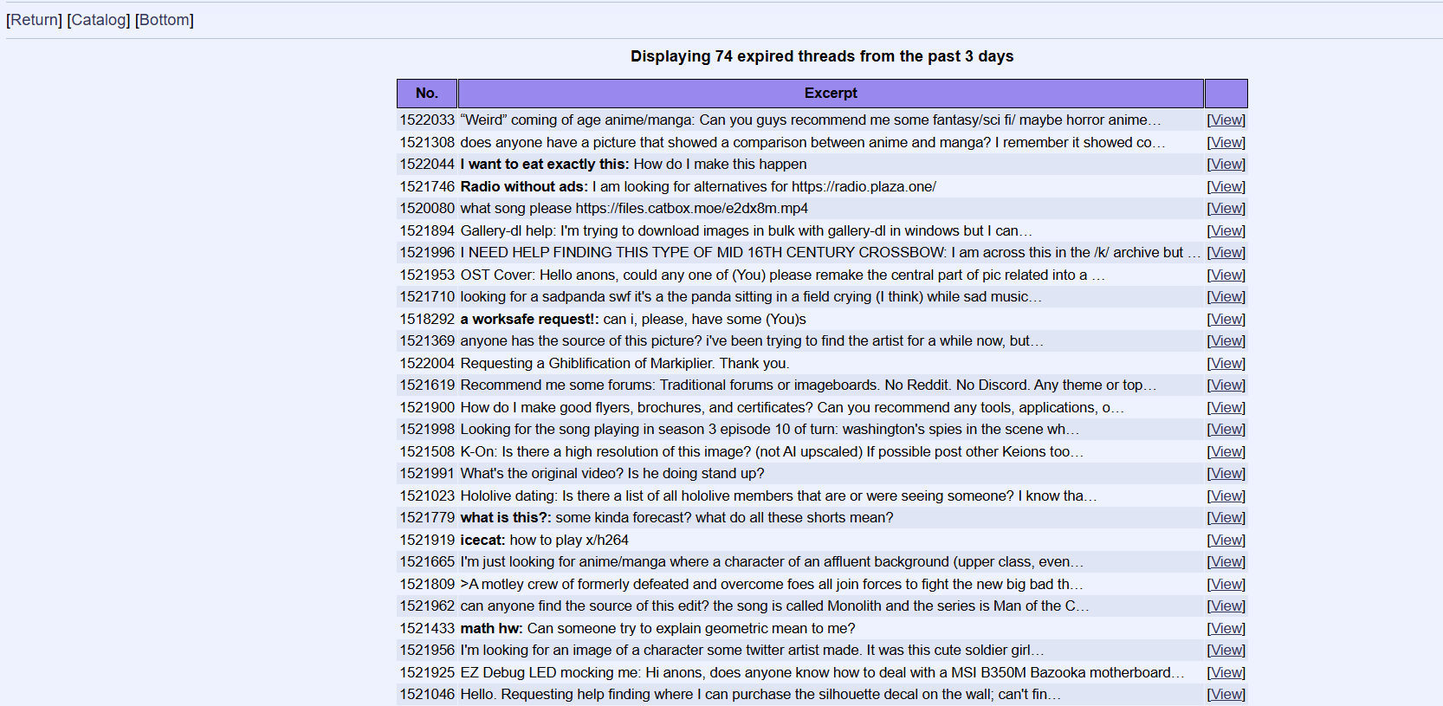This screenshot has height=706, width=1443.
Task: View thread 1521665 affluent background character
Action: (x=1226, y=562)
